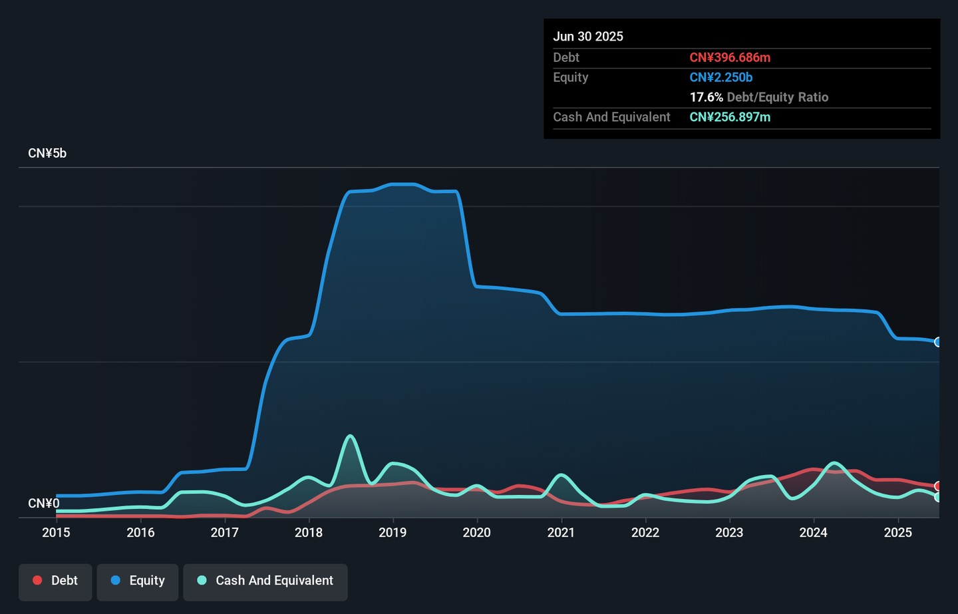
Task: Select the CN¥2.250b equity value
Action: (x=720, y=77)
